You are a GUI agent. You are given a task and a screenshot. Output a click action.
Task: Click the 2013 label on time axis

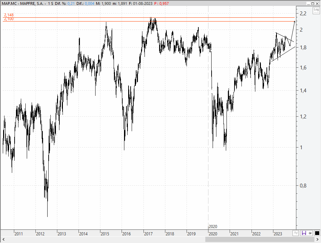pyautogui.click(x=62, y=234)
